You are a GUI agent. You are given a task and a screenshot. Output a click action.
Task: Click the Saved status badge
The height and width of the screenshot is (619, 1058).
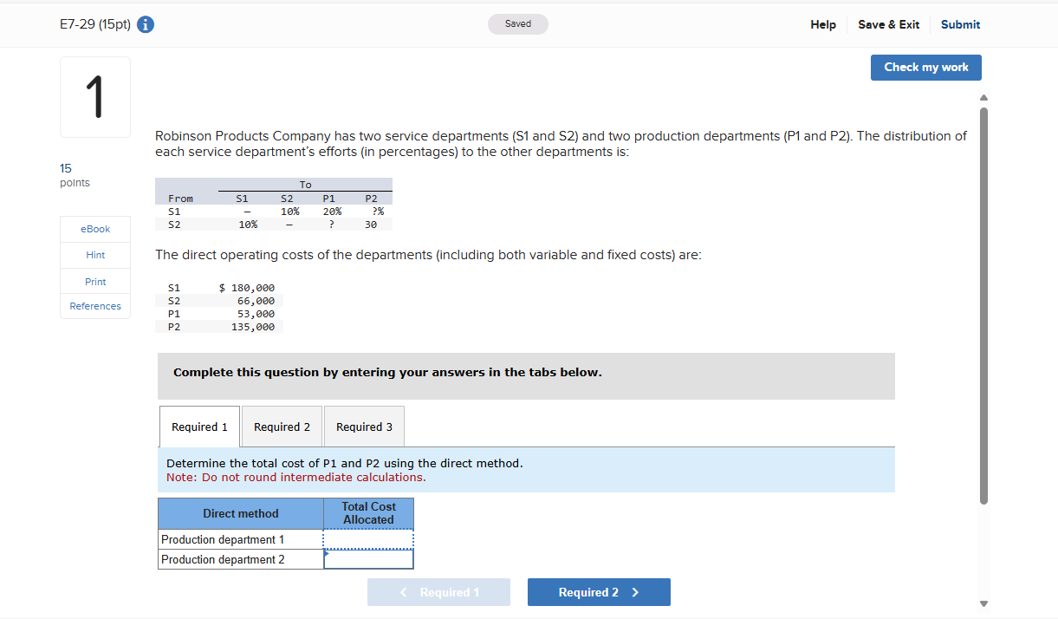tap(518, 24)
